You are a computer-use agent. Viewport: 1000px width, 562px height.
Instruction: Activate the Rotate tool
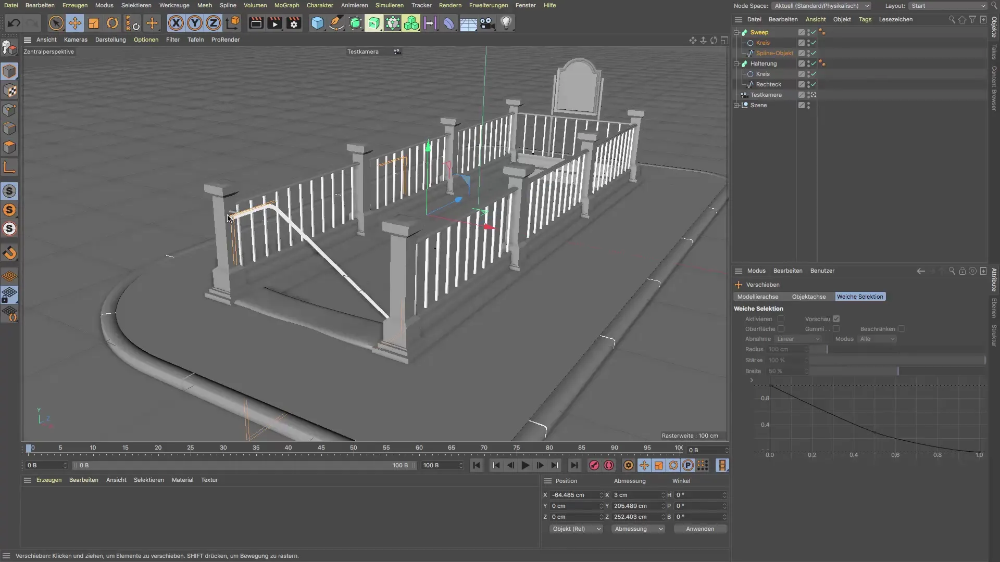(113, 23)
